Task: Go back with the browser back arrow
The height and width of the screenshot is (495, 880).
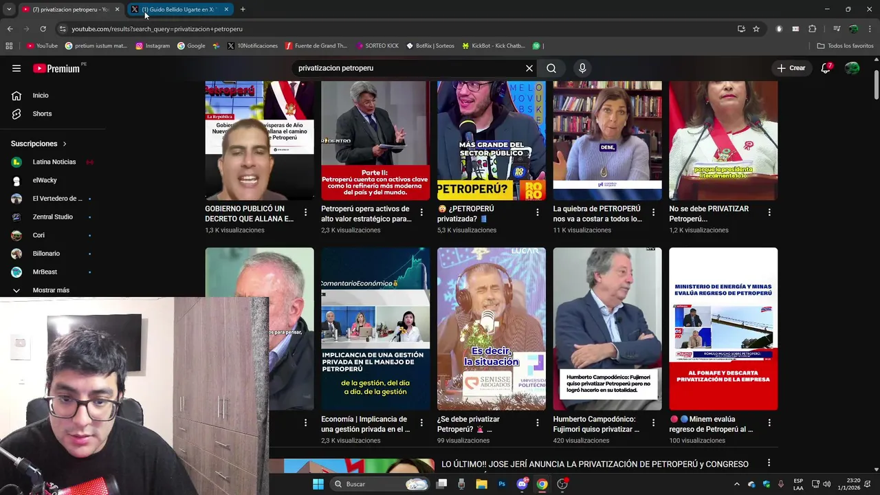Action: tap(10, 29)
